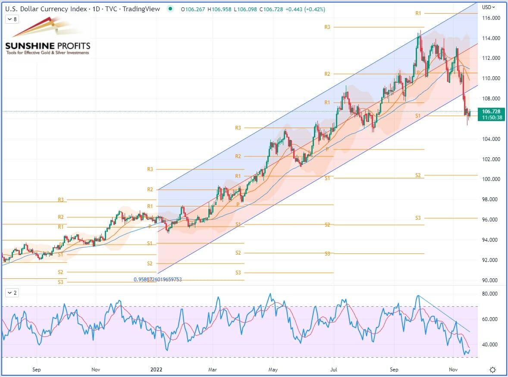Click the Jul label on time axis

pyautogui.click(x=334, y=370)
